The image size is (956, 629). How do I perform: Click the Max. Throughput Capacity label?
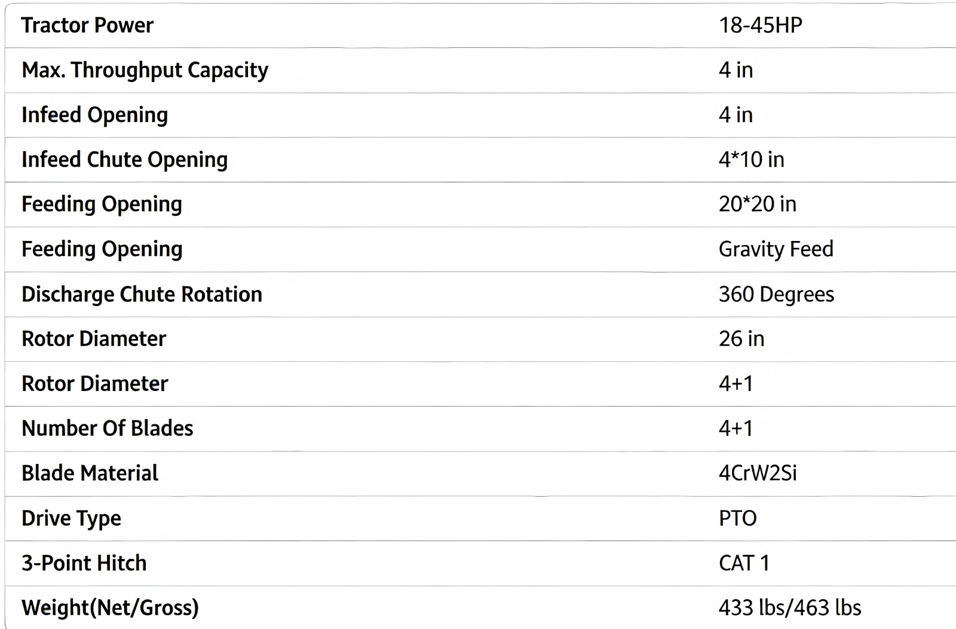pos(145,70)
